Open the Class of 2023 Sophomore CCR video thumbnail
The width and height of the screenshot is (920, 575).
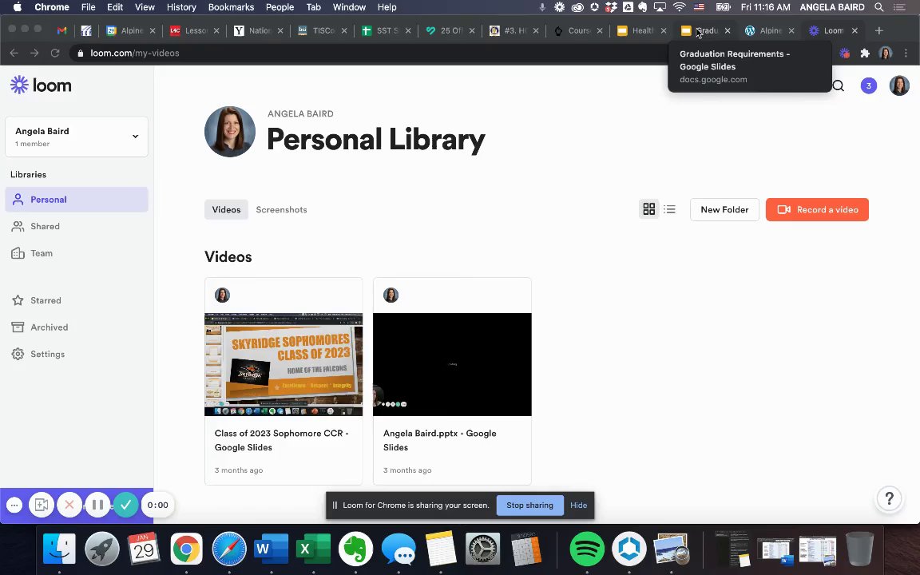[284, 364]
